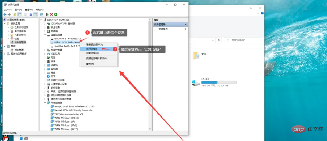Choose 扫描检测硬件改动(A) from context menu
The width and height of the screenshot is (327, 141).
(99, 59)
